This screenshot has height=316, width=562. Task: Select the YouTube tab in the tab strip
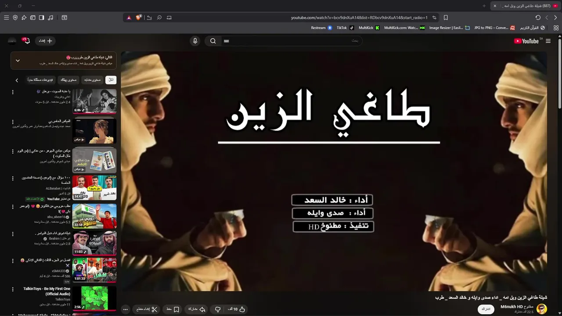coord(525,6)
